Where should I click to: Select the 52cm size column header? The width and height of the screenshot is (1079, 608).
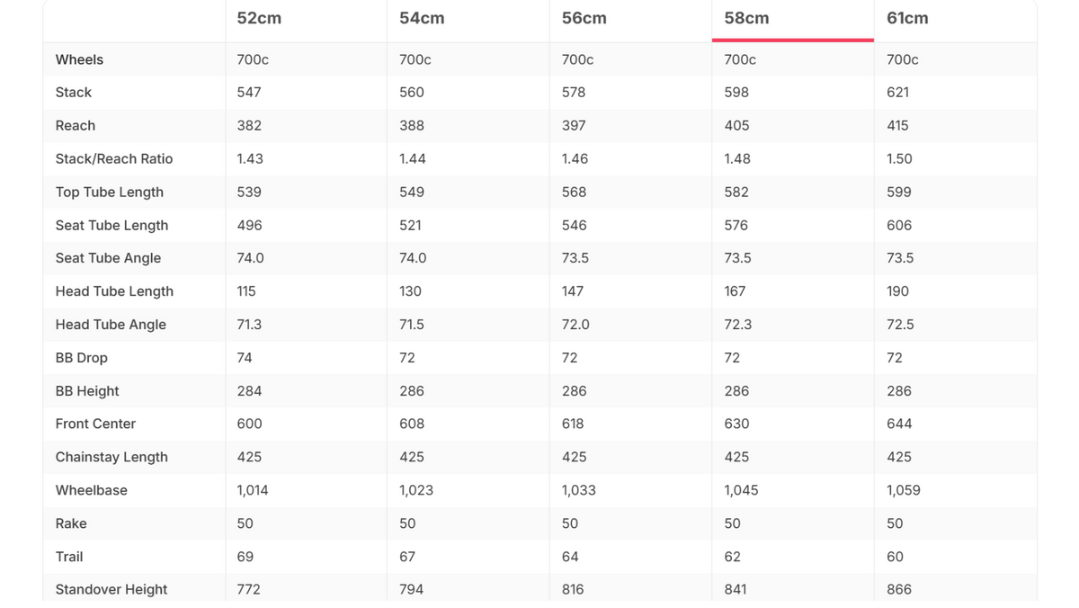tap(259, 18)
